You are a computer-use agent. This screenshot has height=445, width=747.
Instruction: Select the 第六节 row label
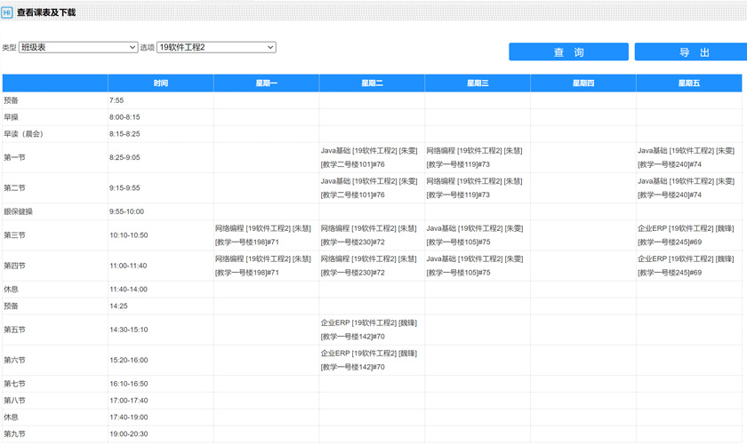pyautogui.click(x=14, y=360)
